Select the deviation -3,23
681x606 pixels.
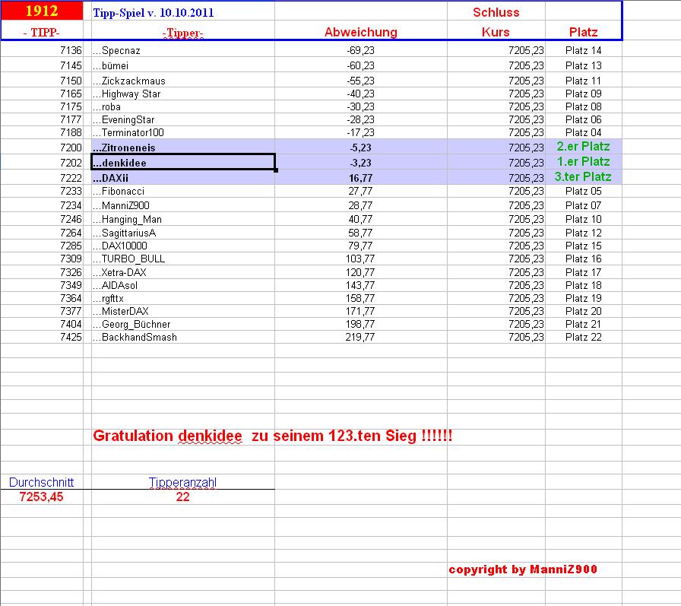[x=360, y=163]
